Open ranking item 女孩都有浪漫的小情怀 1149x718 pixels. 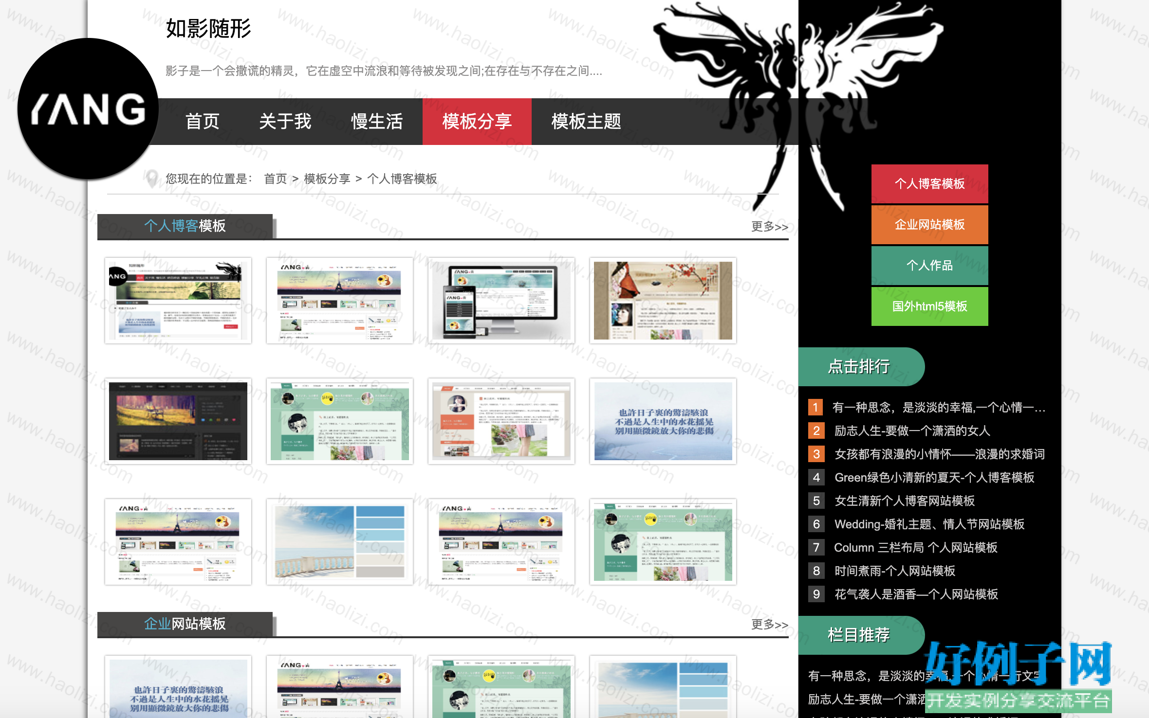click(x=940, y=454)
